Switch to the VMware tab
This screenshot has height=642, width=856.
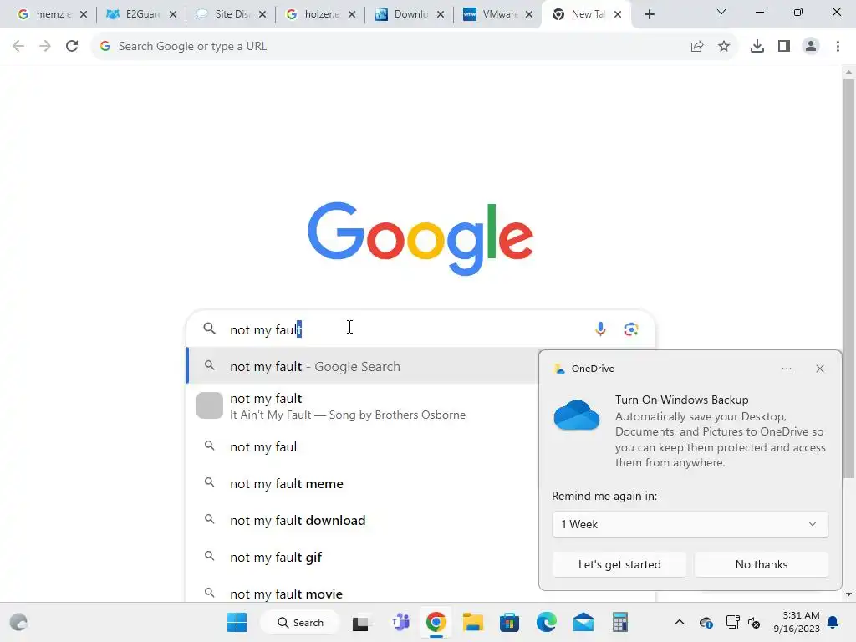coord(492,15)
